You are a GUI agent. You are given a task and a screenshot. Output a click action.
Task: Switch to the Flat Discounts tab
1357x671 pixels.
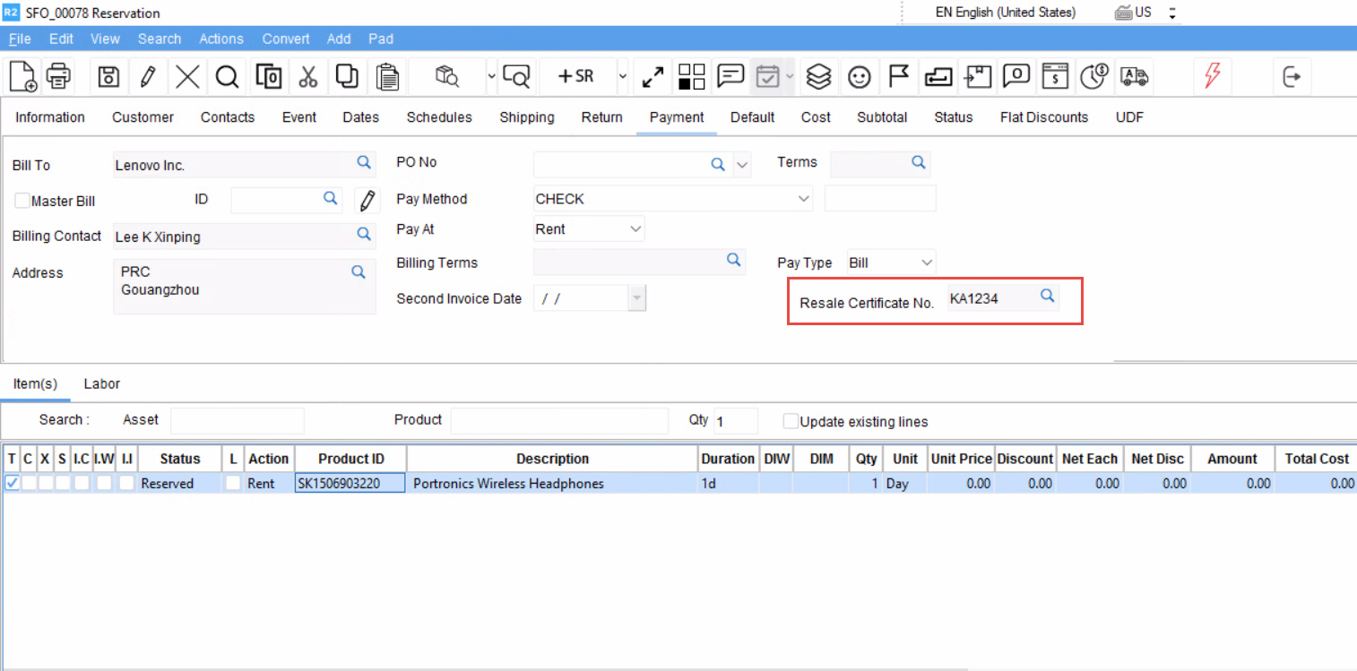(x=1043, y=117)
